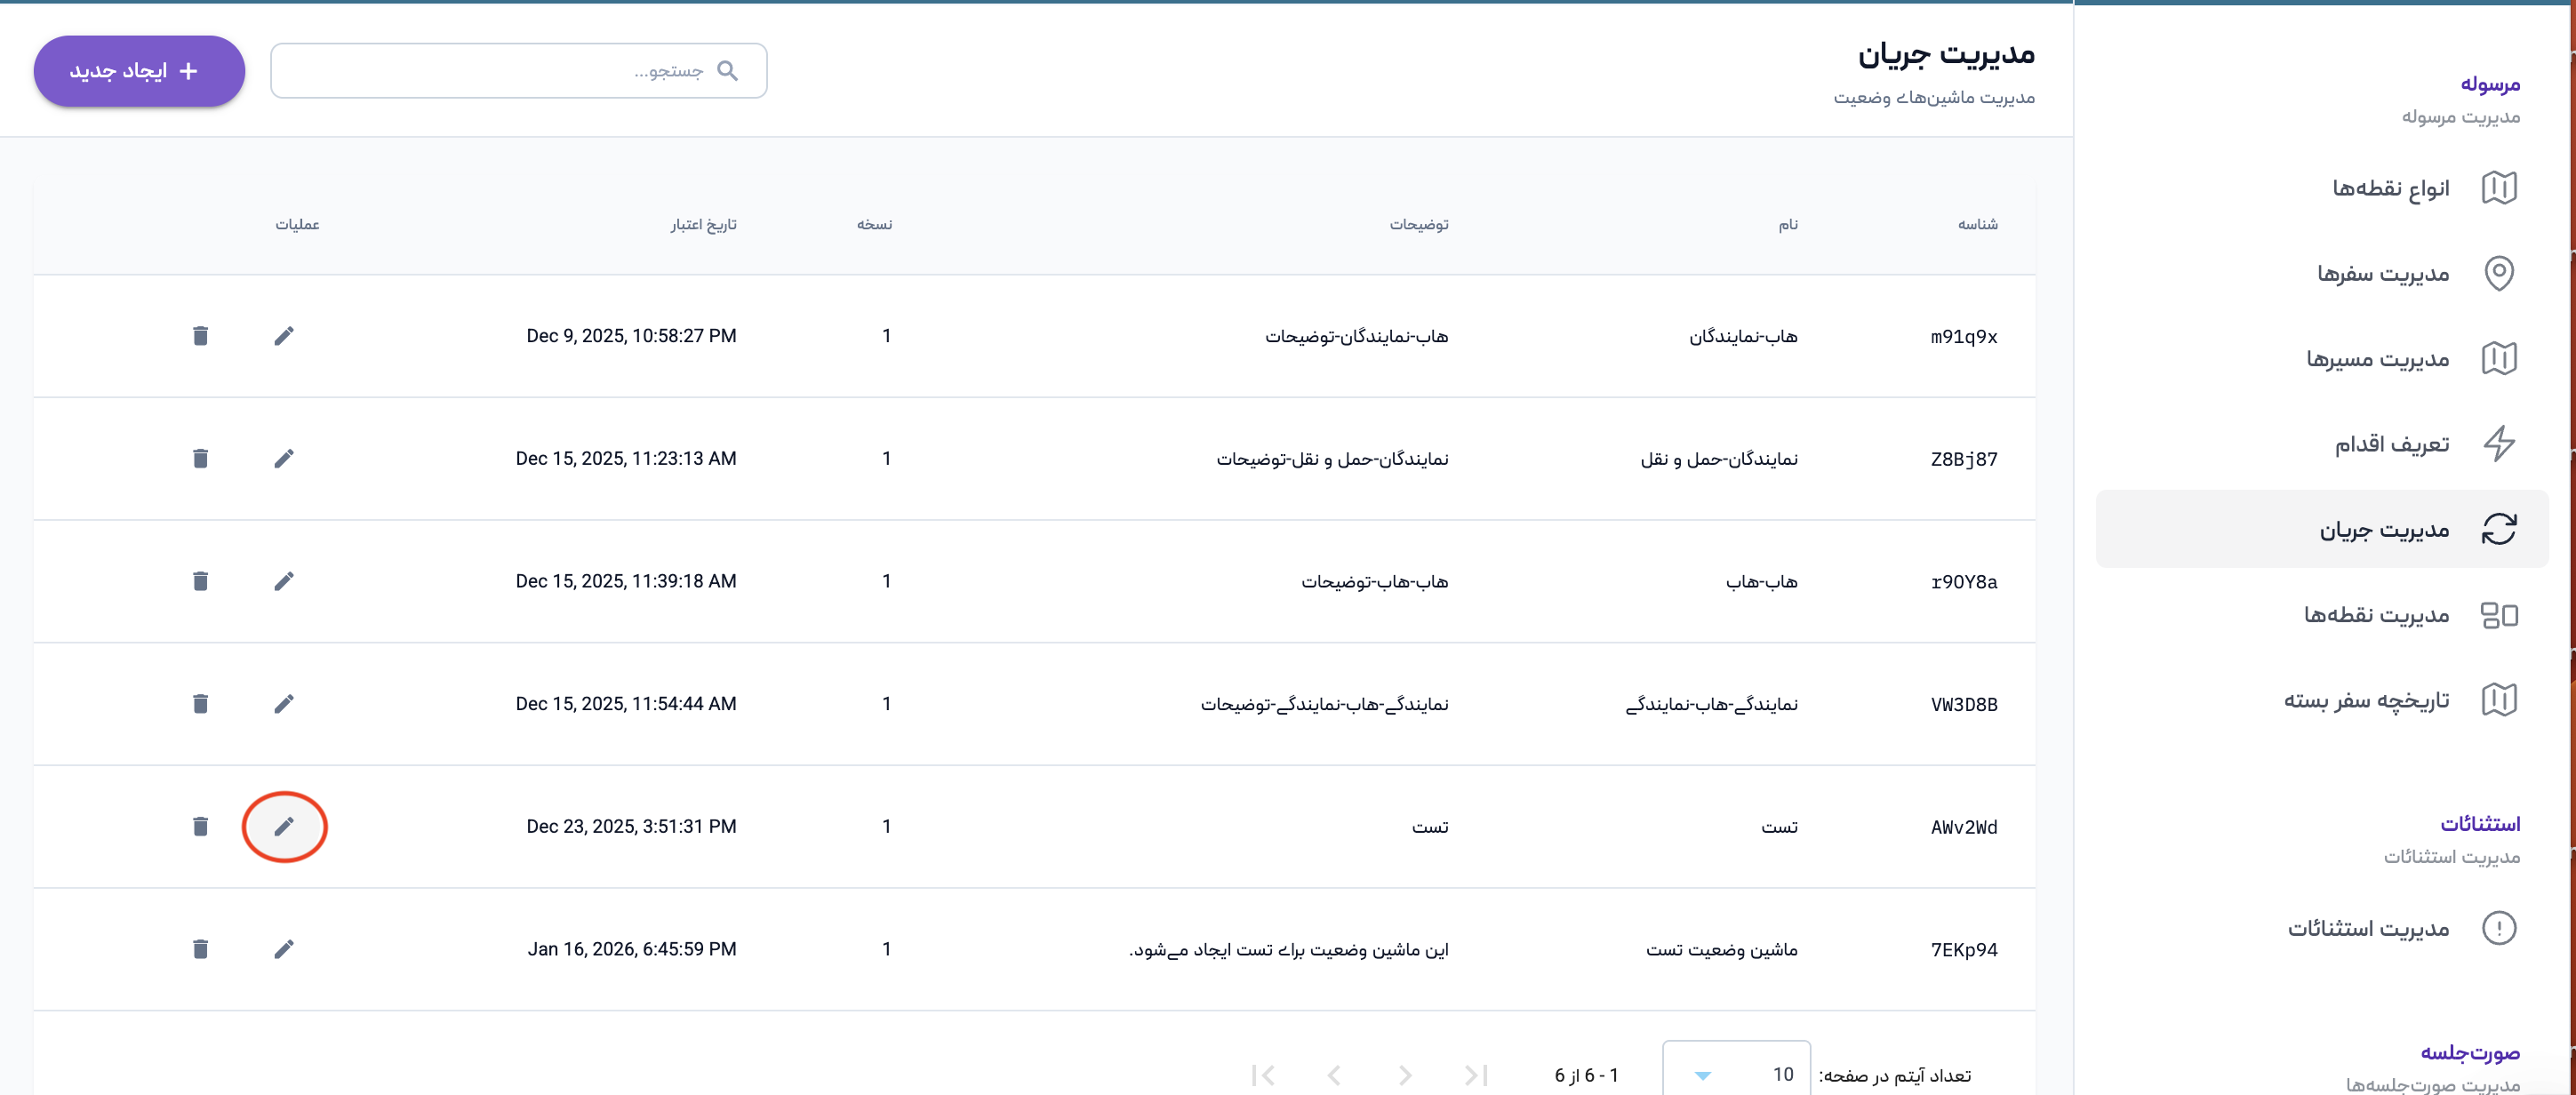Select تعریف اقدام in the sidebar
This screenshot has width=2576, height=1095.
(2391, 444)
